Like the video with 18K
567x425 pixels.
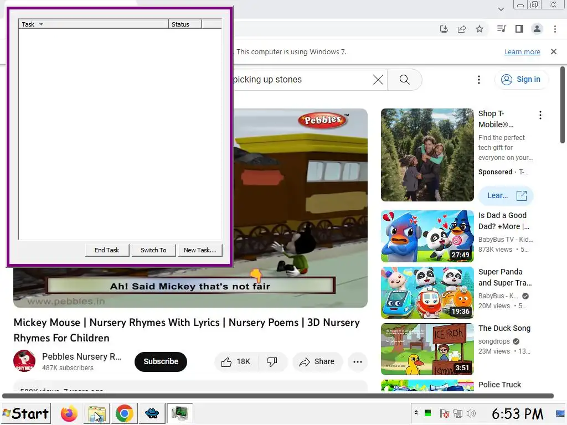click(x=236, y=362)
